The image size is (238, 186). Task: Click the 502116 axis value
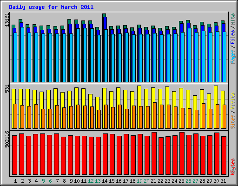pyautogui.click(x=7, y=139)
